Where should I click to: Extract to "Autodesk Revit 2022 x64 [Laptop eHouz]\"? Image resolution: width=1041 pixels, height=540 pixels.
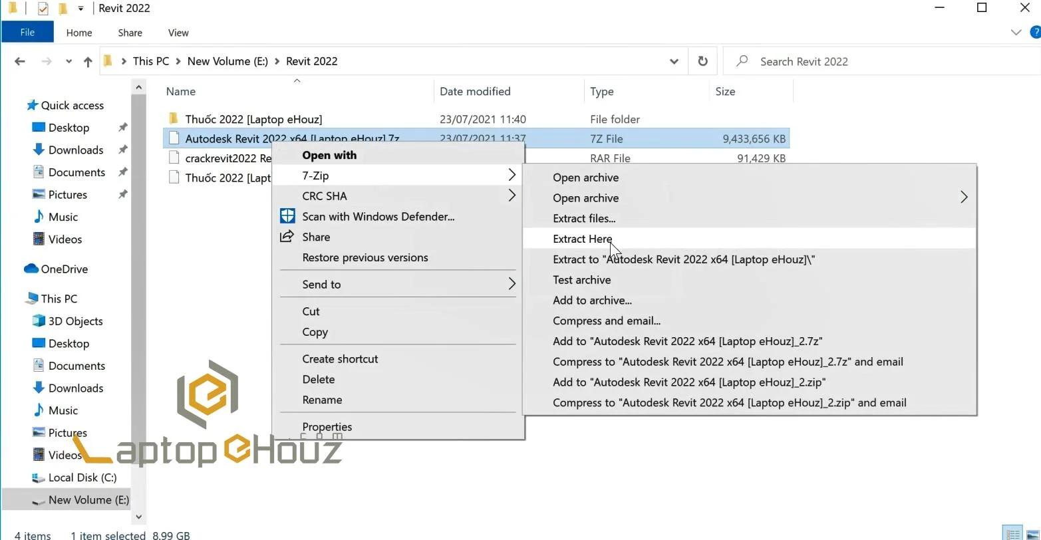coord(750,259)
